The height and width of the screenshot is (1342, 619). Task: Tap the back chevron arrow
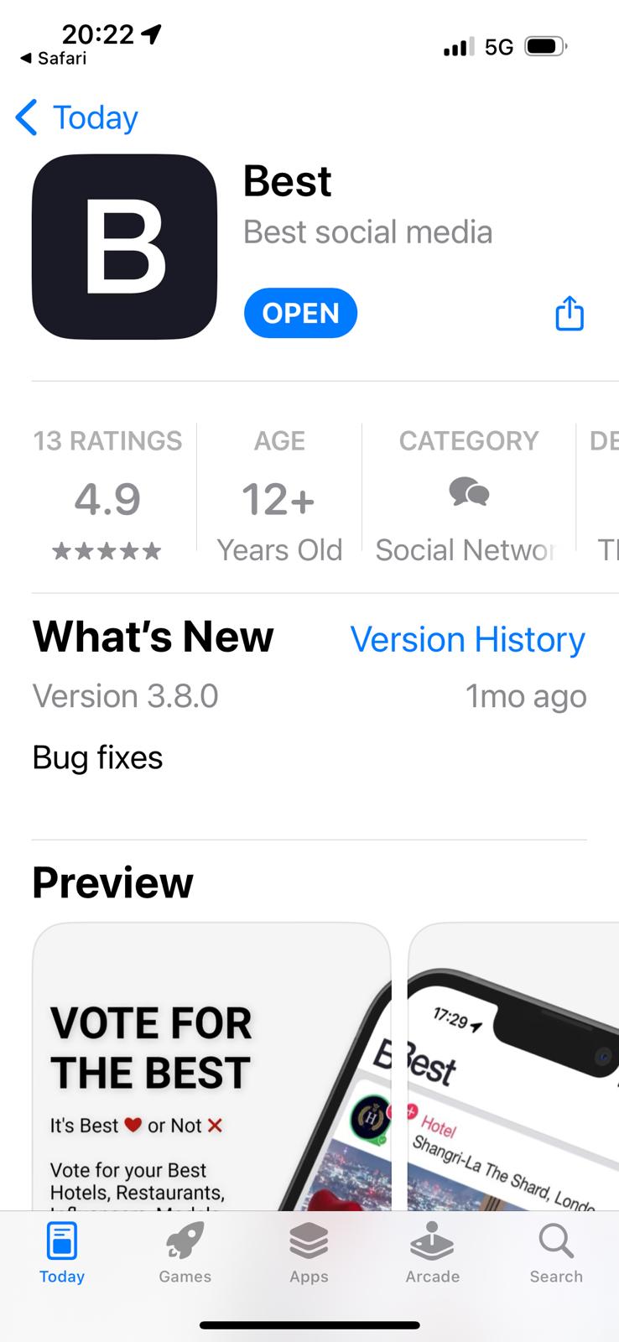coord(27,117)
